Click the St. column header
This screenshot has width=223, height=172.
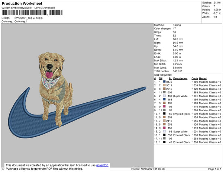(x=170, y=79)
